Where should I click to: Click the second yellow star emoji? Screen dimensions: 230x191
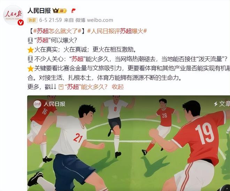[x=31, y=69]
